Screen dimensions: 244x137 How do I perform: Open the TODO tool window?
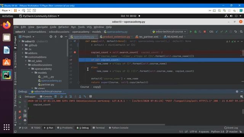(x=35, y=128)
